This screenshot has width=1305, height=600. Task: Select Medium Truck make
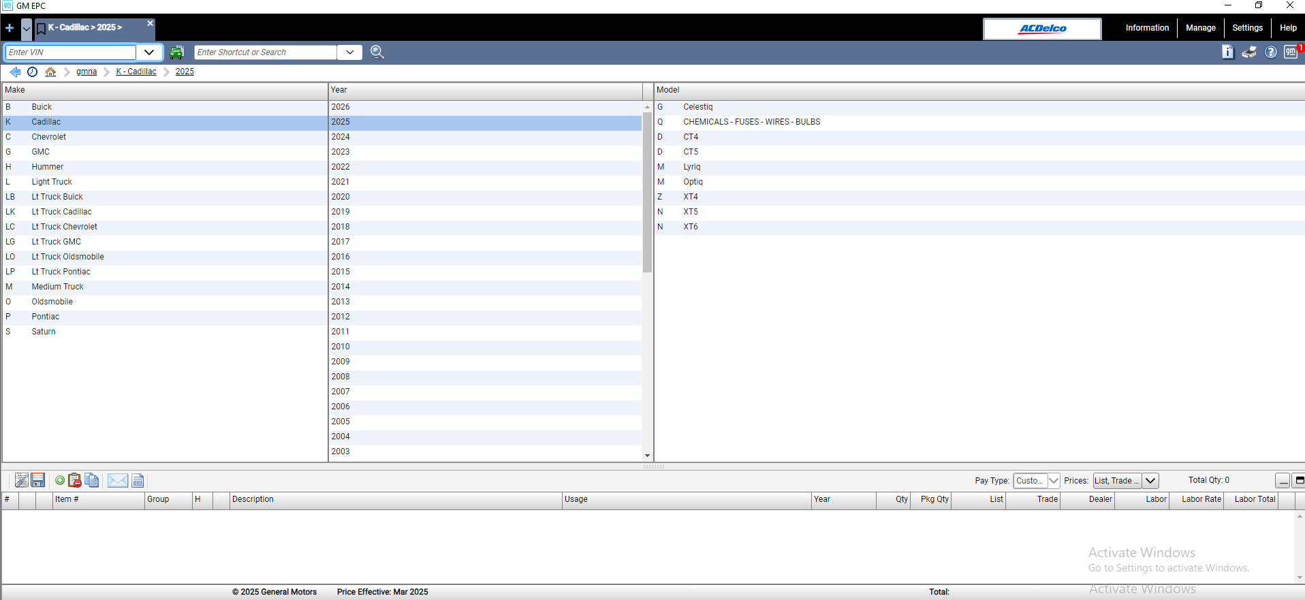(x=165, y=287)
